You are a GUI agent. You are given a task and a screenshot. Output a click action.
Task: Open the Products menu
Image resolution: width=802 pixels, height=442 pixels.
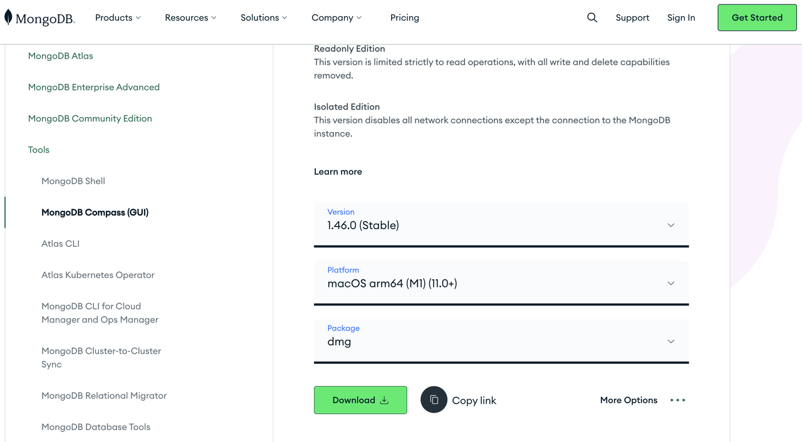click(118, 18)
